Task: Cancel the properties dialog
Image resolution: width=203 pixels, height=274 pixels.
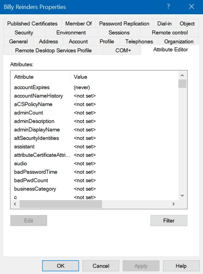Action: (101, 266)
